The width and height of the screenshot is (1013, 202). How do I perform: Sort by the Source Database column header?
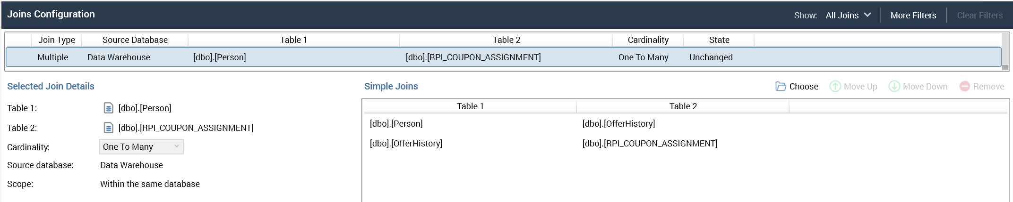click(x=135, y=40)
